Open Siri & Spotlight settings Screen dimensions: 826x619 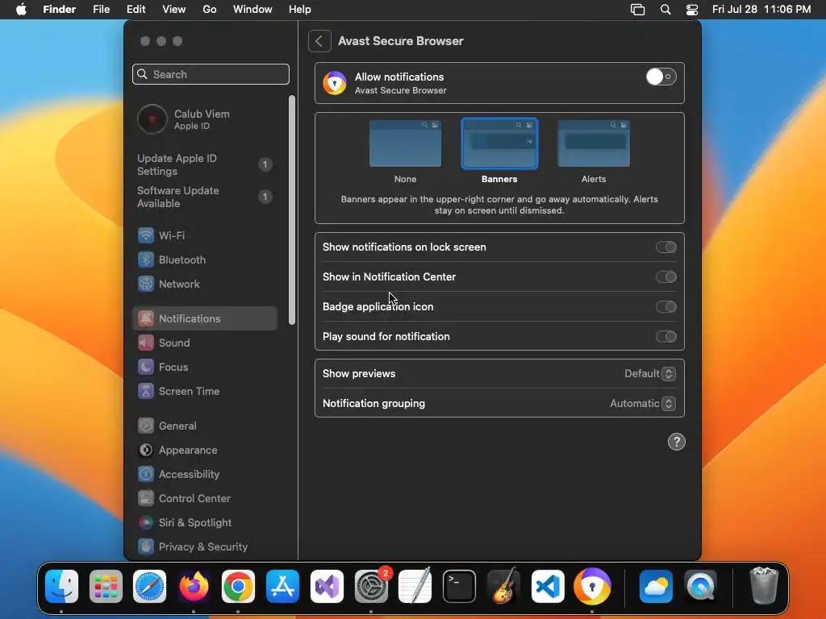(204, 522)
